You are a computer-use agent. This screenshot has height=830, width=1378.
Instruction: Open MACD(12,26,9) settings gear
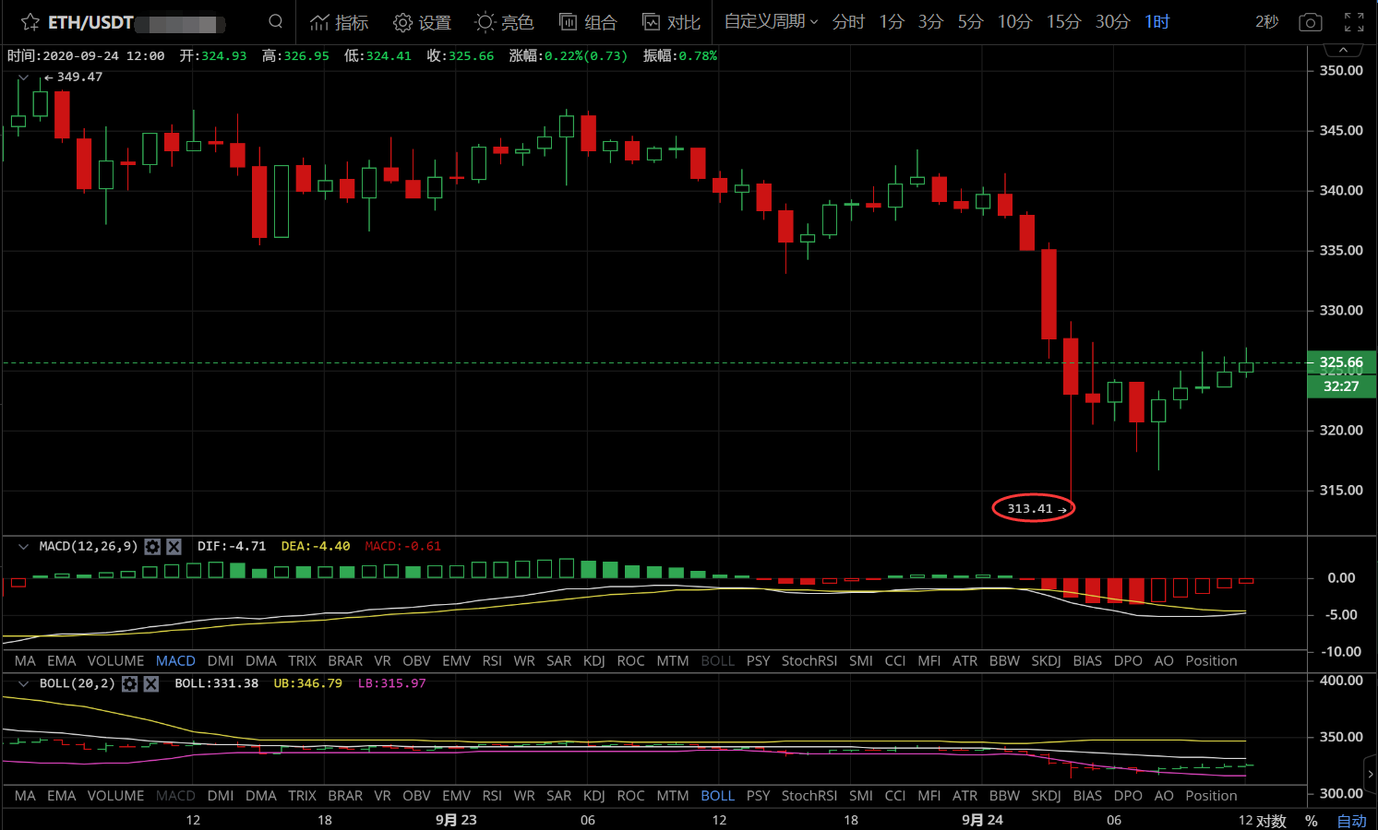pyautogui.click(x=152, y=547)
